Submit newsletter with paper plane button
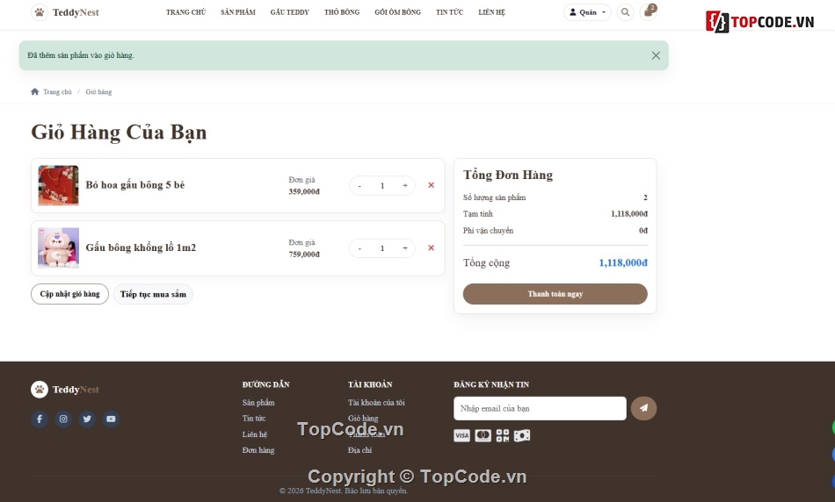The image size is (835, 502). (643, 408)
